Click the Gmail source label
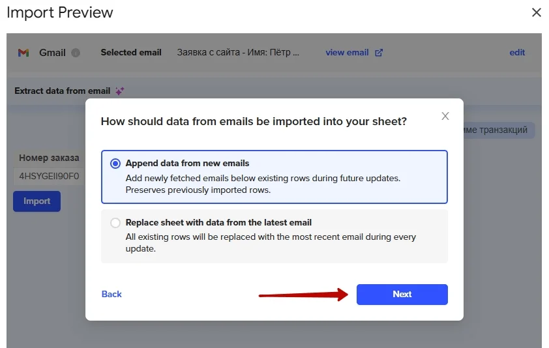Screen dimensions: 549x348 click(52, 53)
